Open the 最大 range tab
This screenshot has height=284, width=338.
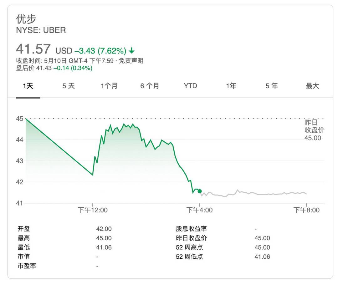coord(312,86)
